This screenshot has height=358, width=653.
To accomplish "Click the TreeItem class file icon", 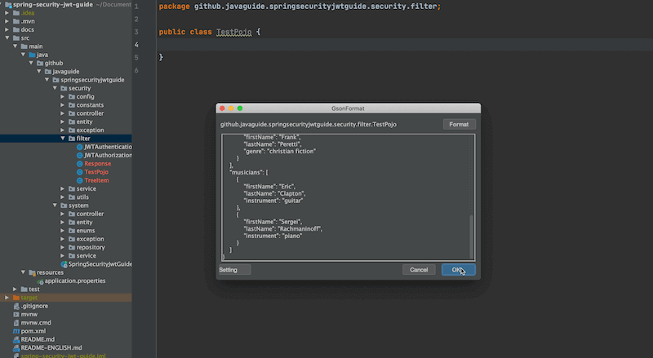I will pos(79,180).
